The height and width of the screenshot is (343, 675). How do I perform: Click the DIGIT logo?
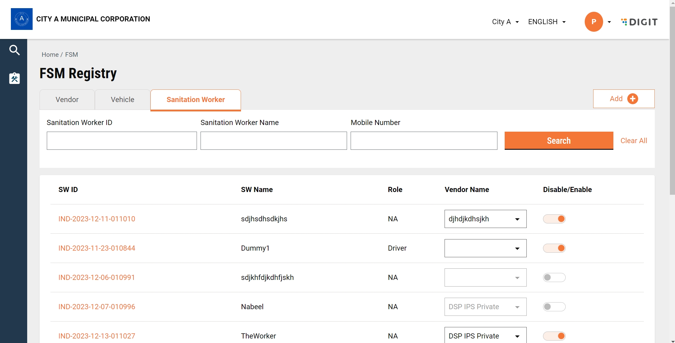coord(639,22)
